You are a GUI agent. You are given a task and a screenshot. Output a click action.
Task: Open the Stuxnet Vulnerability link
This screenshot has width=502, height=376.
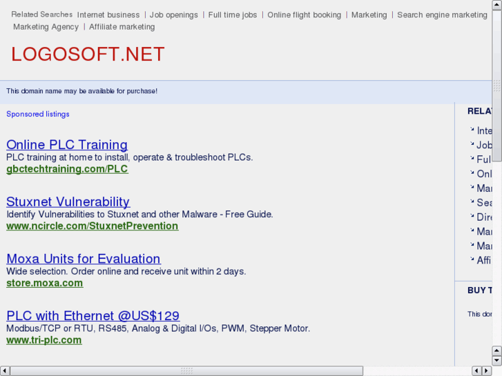[68, 201]
